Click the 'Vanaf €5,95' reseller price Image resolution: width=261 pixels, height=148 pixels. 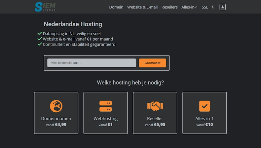click(x=155, y=125)
